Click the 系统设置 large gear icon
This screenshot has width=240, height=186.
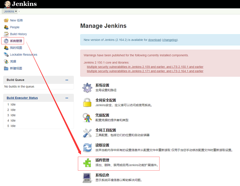[x=87, y=88]
